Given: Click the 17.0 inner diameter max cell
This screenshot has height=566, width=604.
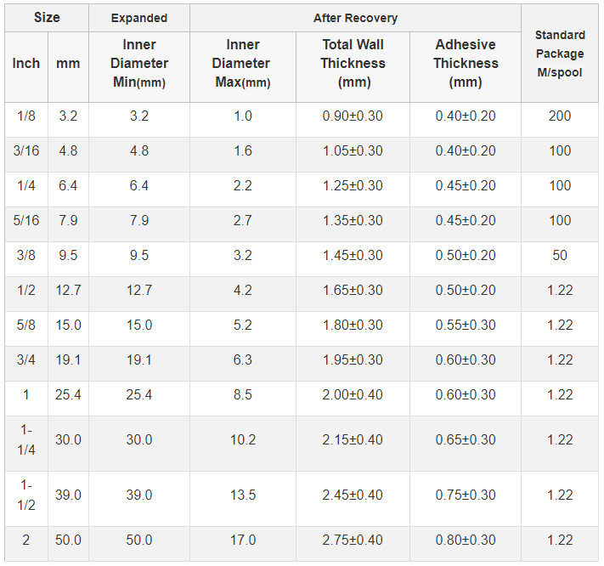Looking at the screenshot, I should click(243, 540).
